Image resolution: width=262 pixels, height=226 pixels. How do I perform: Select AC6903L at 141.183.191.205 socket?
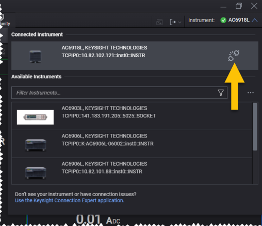tap(132, 116)
